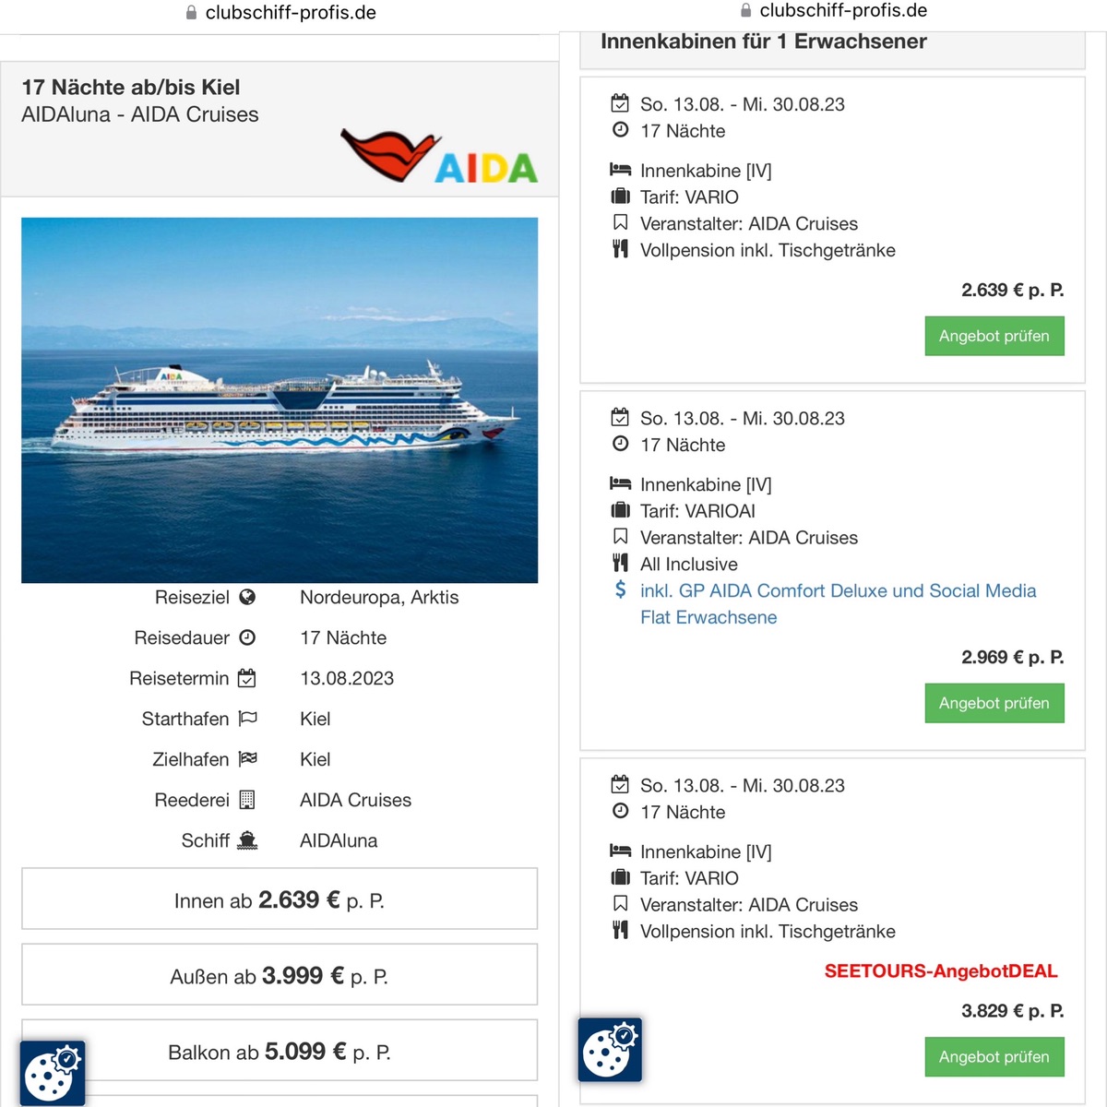Click the building icon beside Reederei

pyautogui.click(x=247, y=800)
